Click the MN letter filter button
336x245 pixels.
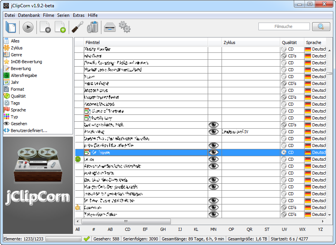click(213, 229)
